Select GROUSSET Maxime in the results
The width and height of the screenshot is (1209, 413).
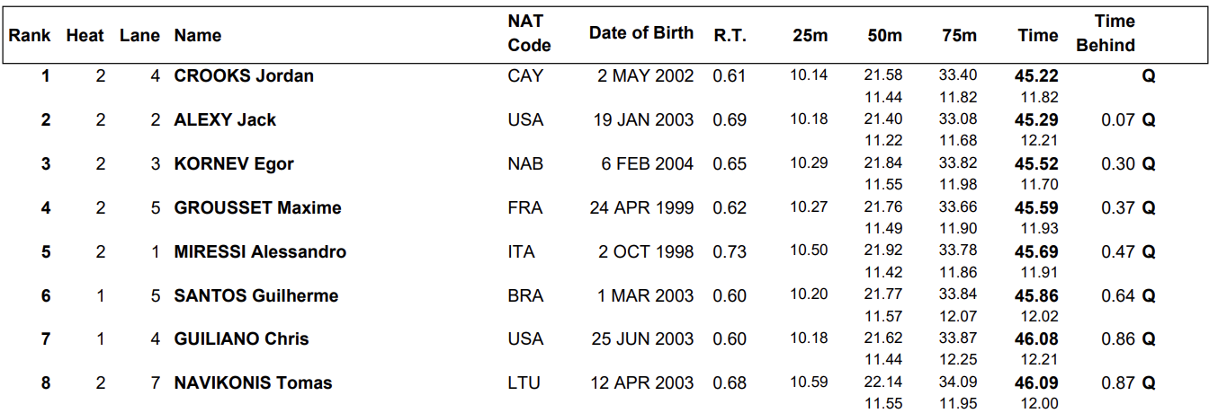pos(257,208)
